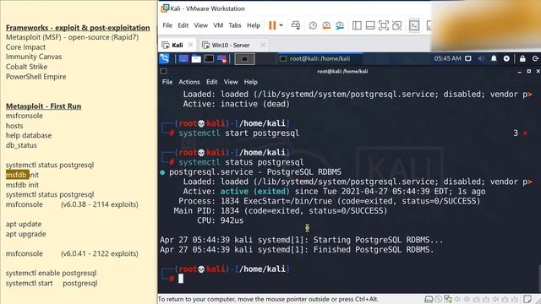
Task: Click highlighted 'msfdb' word in notes
Action: (17, 175)
